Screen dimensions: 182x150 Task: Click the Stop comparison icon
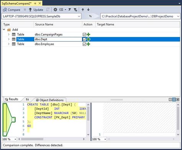tap(25, 10)
